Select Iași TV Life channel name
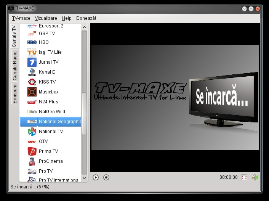 coord(50,52)
